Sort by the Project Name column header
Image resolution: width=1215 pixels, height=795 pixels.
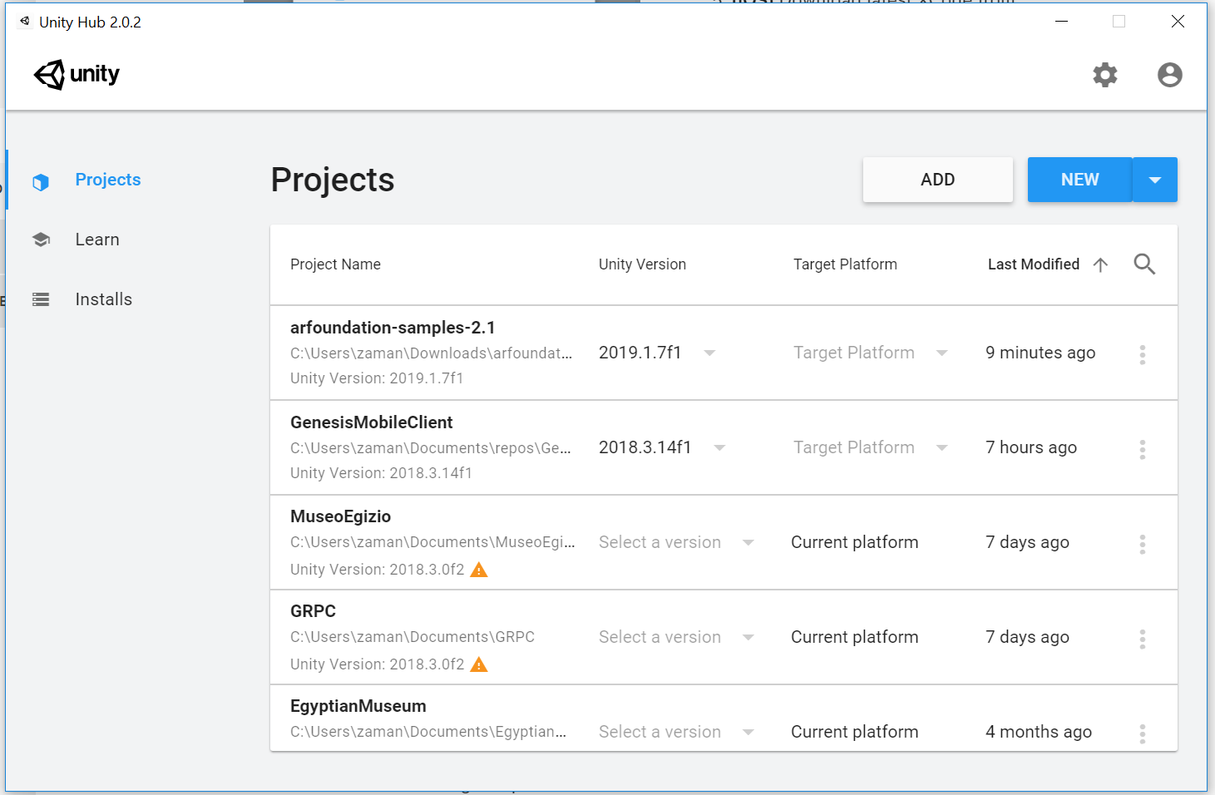(x=335, y=264)
